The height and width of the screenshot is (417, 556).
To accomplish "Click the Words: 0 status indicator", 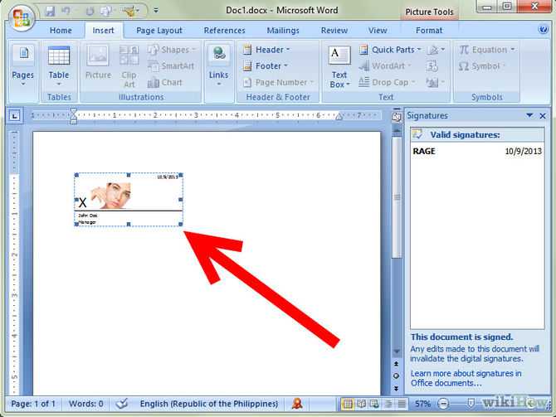I will click(86, 404).
